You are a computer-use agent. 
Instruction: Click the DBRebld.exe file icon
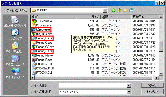34,21
